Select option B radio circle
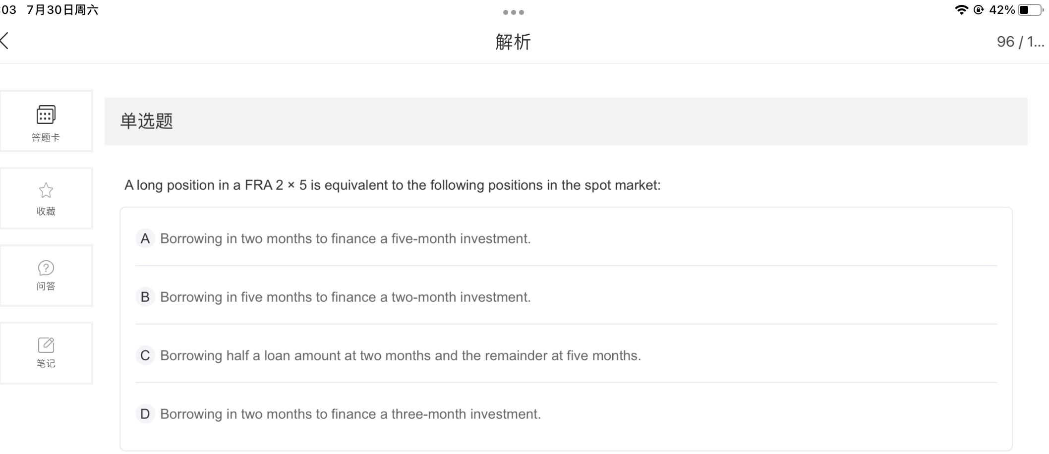The height and width of the screenshot is (454, 1049). [145, 297]
